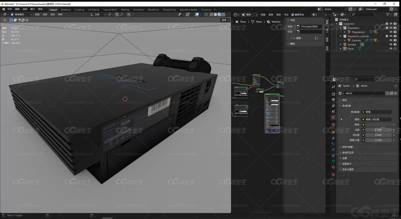This screenshot has height=219, width=401.
Task: Select the box select mode icon
Action: [11, 20]
